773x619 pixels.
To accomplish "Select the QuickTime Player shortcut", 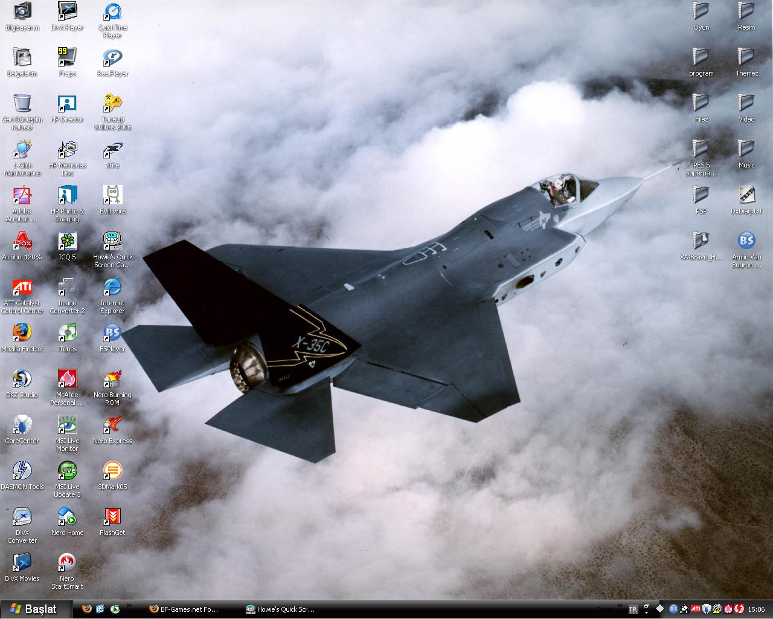I will 112,21.
